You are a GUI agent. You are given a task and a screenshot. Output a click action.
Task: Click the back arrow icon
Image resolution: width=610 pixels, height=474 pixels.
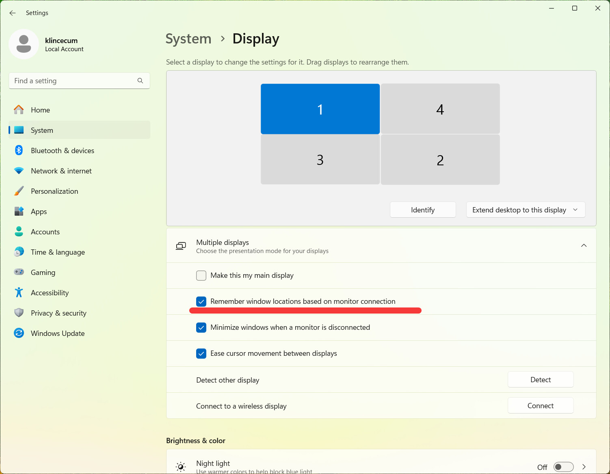pos(13,13)
